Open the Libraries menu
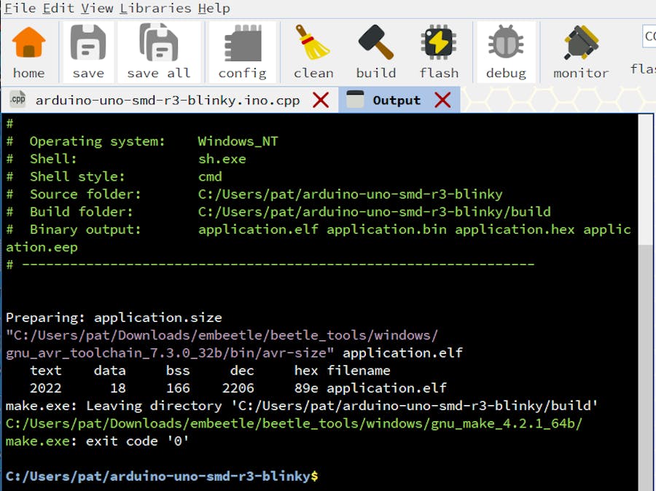This screenshot has width=656, height=491. 155,9
